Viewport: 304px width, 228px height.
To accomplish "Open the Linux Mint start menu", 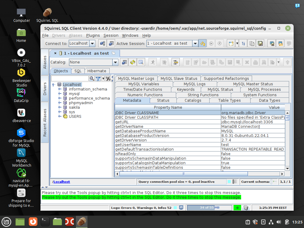I will [6, 222].
